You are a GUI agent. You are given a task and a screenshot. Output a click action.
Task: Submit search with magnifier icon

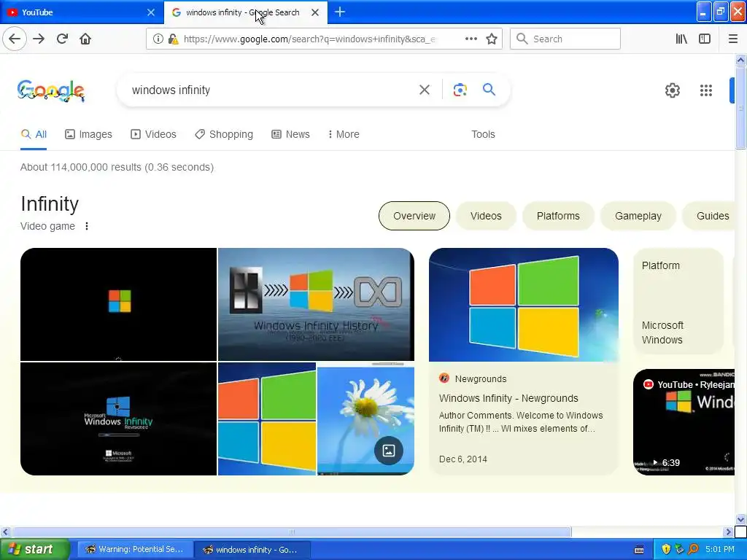coord(489,90)
